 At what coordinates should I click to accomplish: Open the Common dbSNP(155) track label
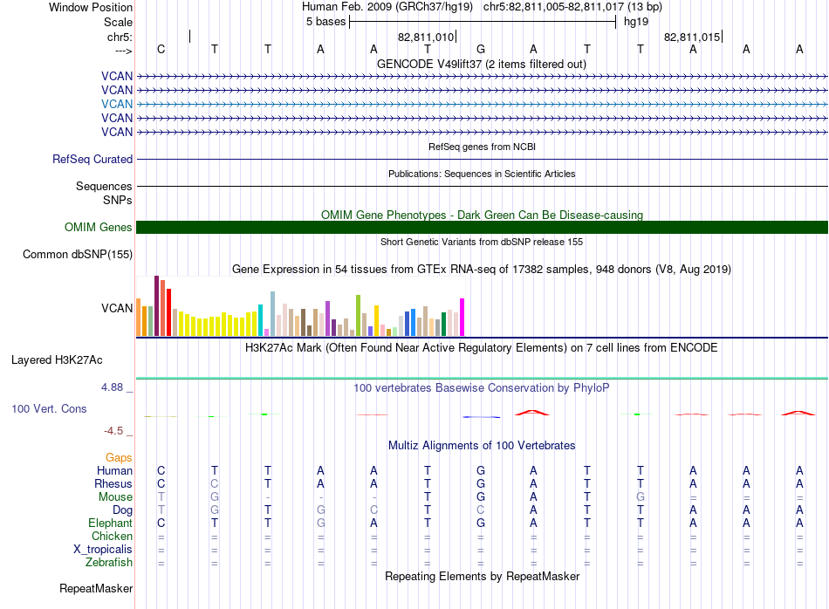tap(79, 255)
